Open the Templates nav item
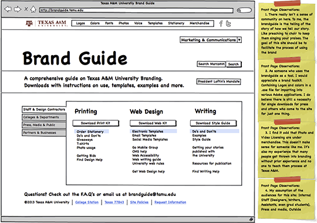 [x=155, y=23]
